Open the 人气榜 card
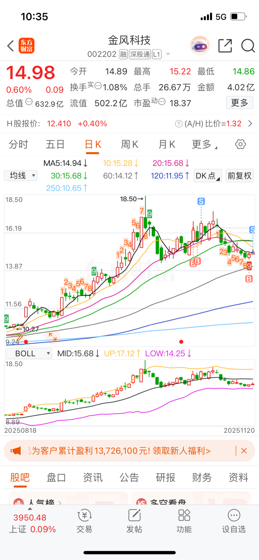The height and width of the screenshot is (560, 259). pyautogui.click(x=68, y=498)
